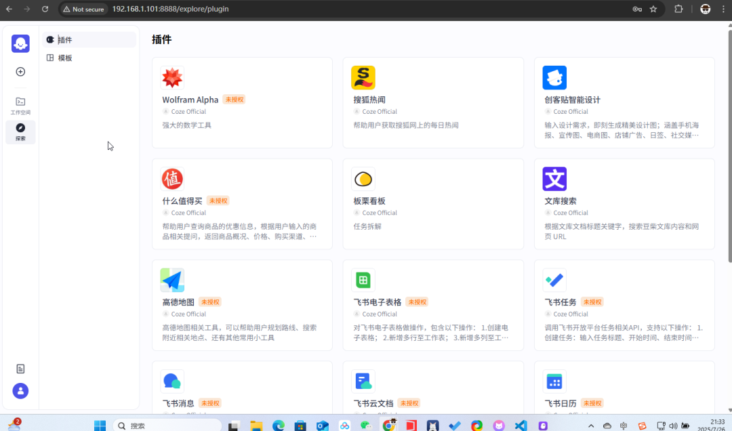Click the page vertical scrollbar
Screen dimensions: 732x431
point(729,150)
